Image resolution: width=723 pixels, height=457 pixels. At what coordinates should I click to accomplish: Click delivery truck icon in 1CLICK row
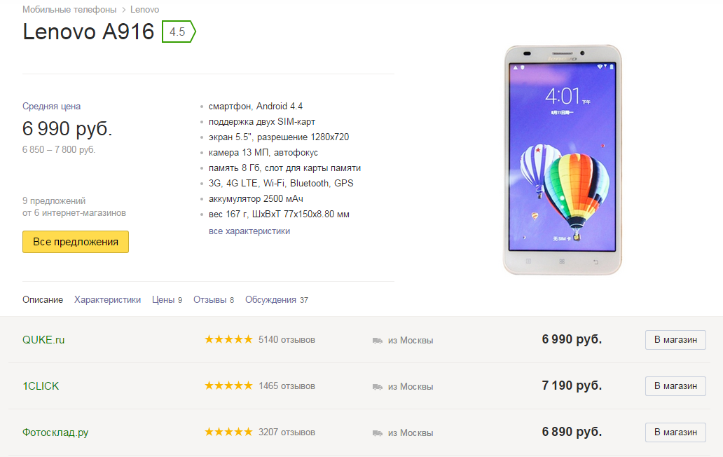coord(378,387)
